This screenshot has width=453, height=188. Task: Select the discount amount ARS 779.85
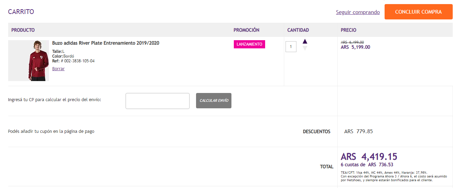click(358, 131)
